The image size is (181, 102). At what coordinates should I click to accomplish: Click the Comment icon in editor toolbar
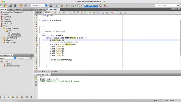coord(121,12)
